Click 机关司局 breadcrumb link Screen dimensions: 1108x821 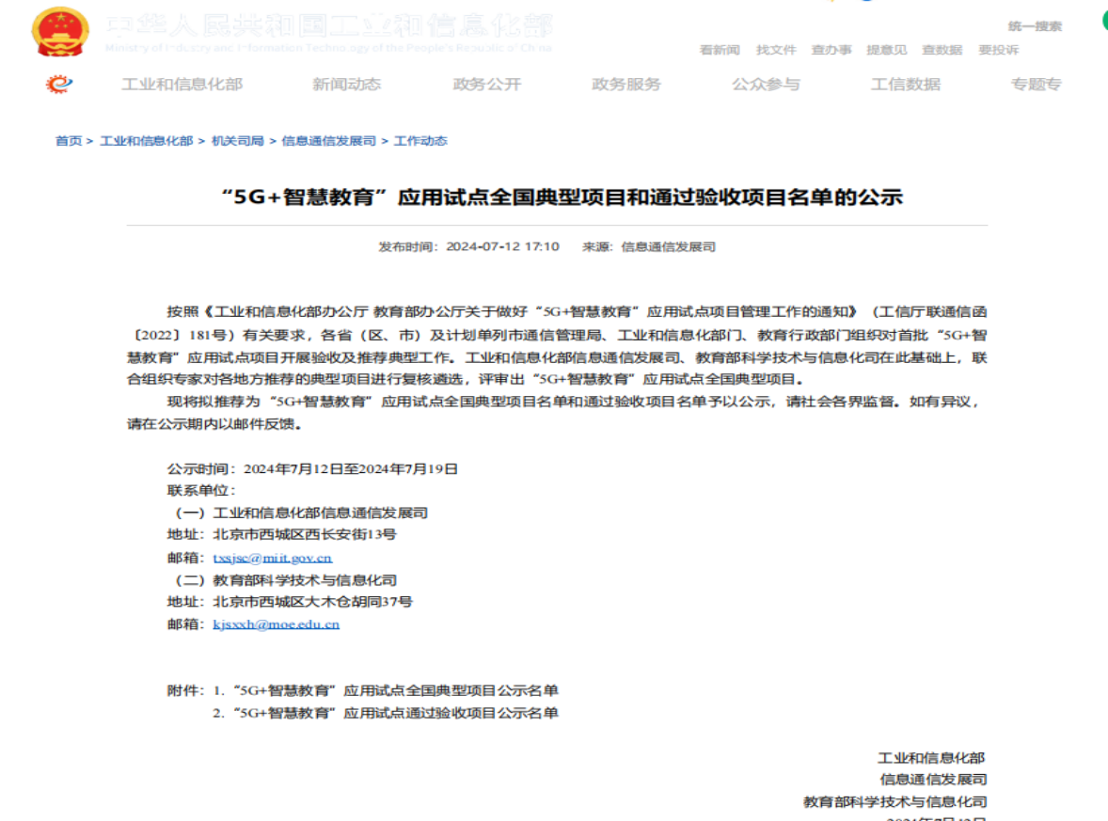tap(237, 141)
